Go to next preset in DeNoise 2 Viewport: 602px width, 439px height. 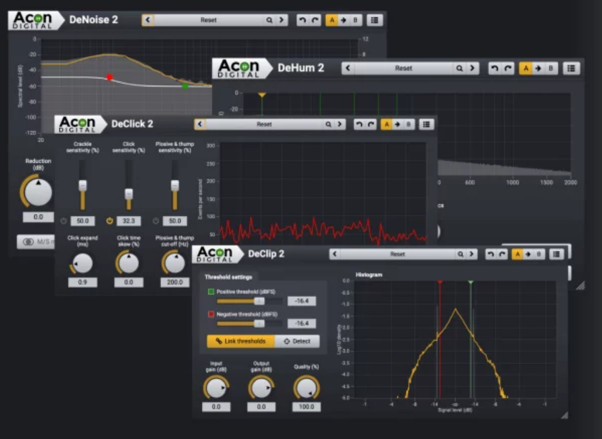pyautogui.click(x=282, y=20)
